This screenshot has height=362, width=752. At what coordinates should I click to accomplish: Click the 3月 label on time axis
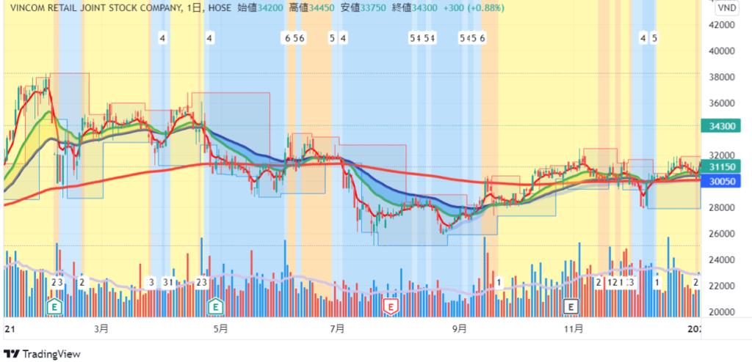[x=101, y=329]
